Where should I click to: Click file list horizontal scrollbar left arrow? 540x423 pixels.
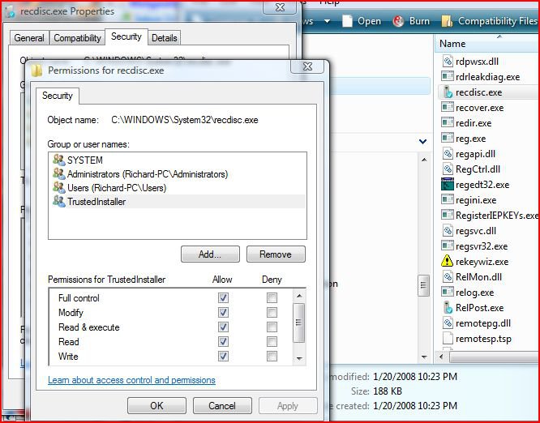(442, 357)
